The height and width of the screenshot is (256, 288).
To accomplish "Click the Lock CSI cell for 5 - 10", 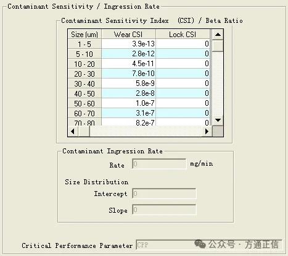I will (183, 54).
